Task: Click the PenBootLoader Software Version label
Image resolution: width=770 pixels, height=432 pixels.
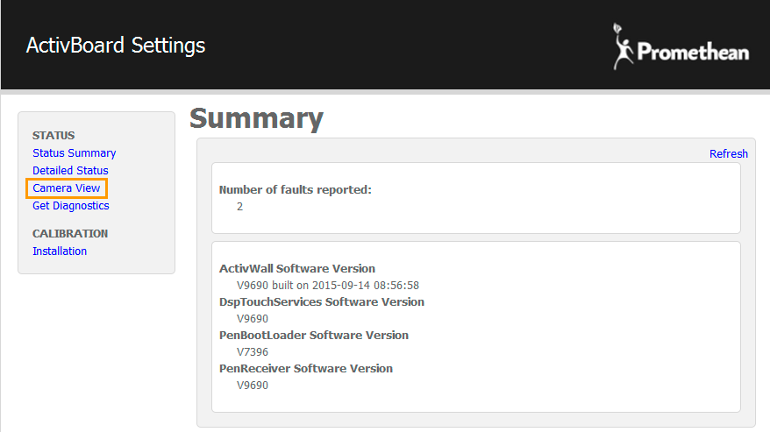Action: 313,336
